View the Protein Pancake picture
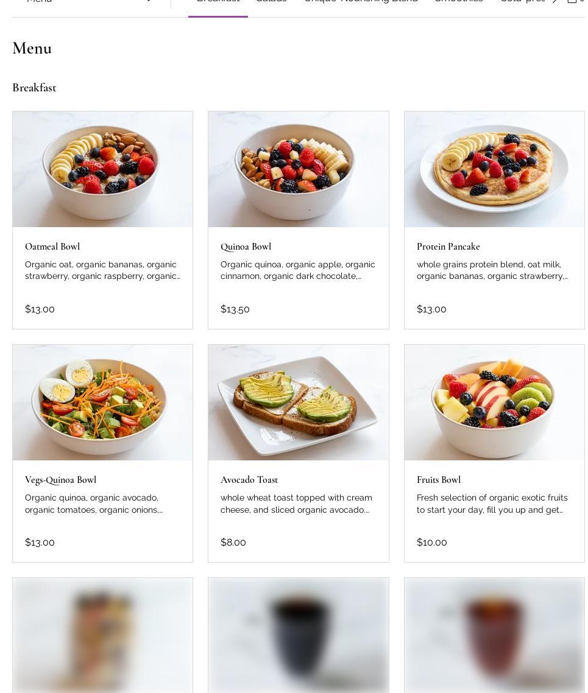588x693 pixels. (494, 169)
